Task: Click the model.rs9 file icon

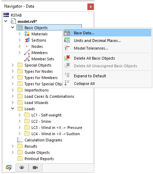Action: [13, 21]
